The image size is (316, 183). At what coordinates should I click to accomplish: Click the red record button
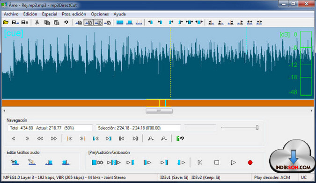tap(250, 162)
